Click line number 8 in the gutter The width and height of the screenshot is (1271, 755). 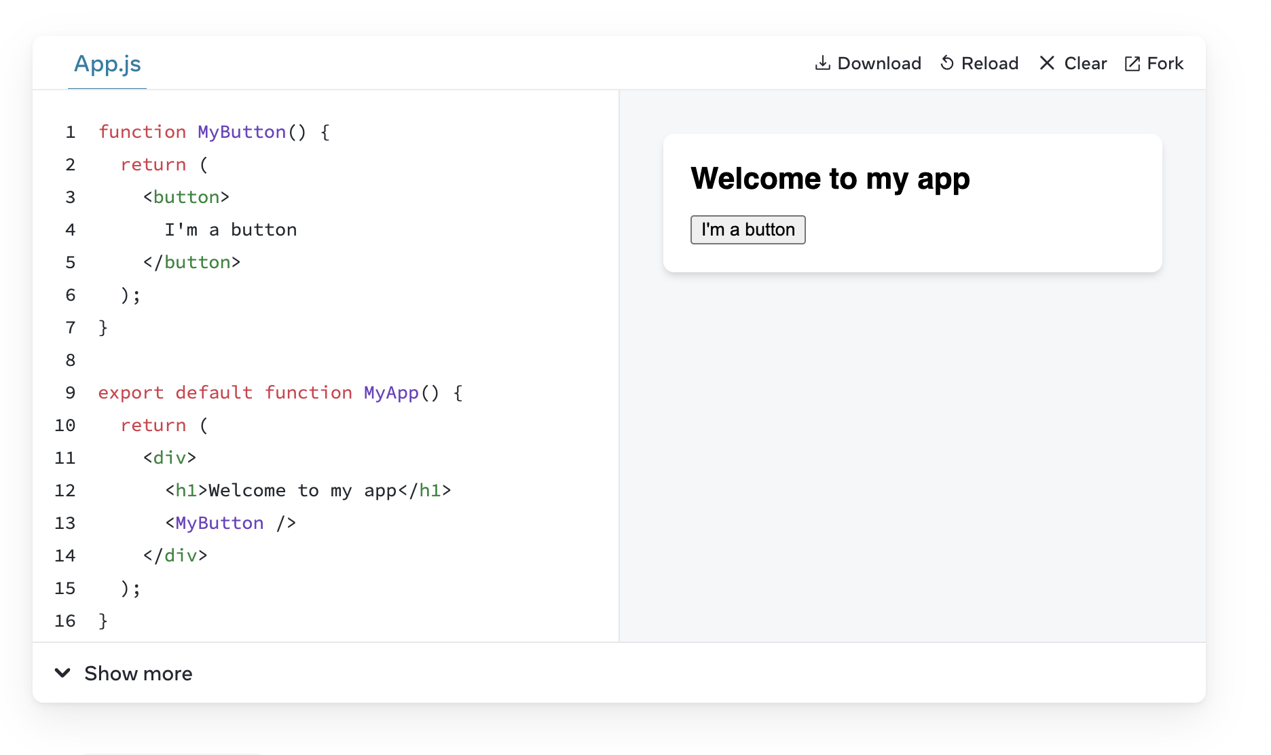[x=70, y=360]
